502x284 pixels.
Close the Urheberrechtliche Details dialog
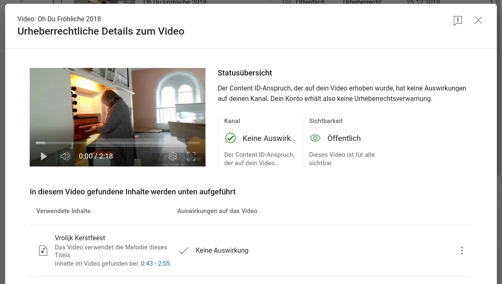coord(478,20)
